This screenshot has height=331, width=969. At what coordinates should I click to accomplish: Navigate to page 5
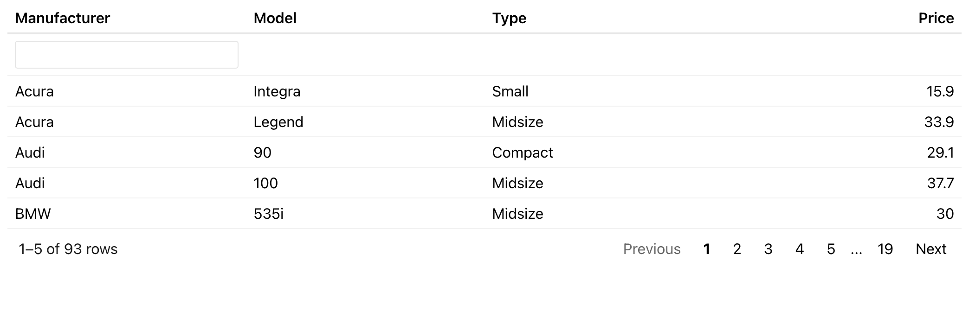tap(831, 249)
